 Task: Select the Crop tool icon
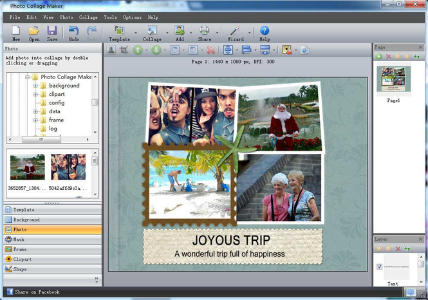(x=124, y=50)
